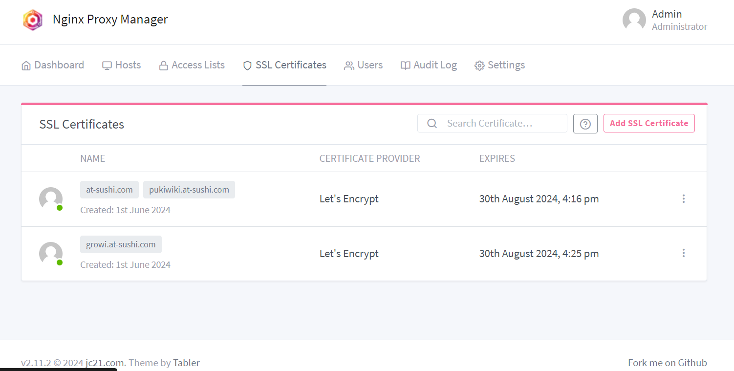
Task: Click the Nginx Proxy Manager title
Action: point(110,19)
